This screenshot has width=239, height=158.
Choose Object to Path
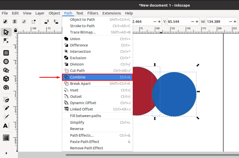click(97, 20)
